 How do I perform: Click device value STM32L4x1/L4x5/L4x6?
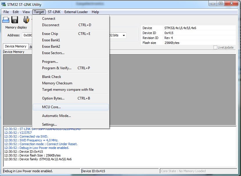coord(180,28)
